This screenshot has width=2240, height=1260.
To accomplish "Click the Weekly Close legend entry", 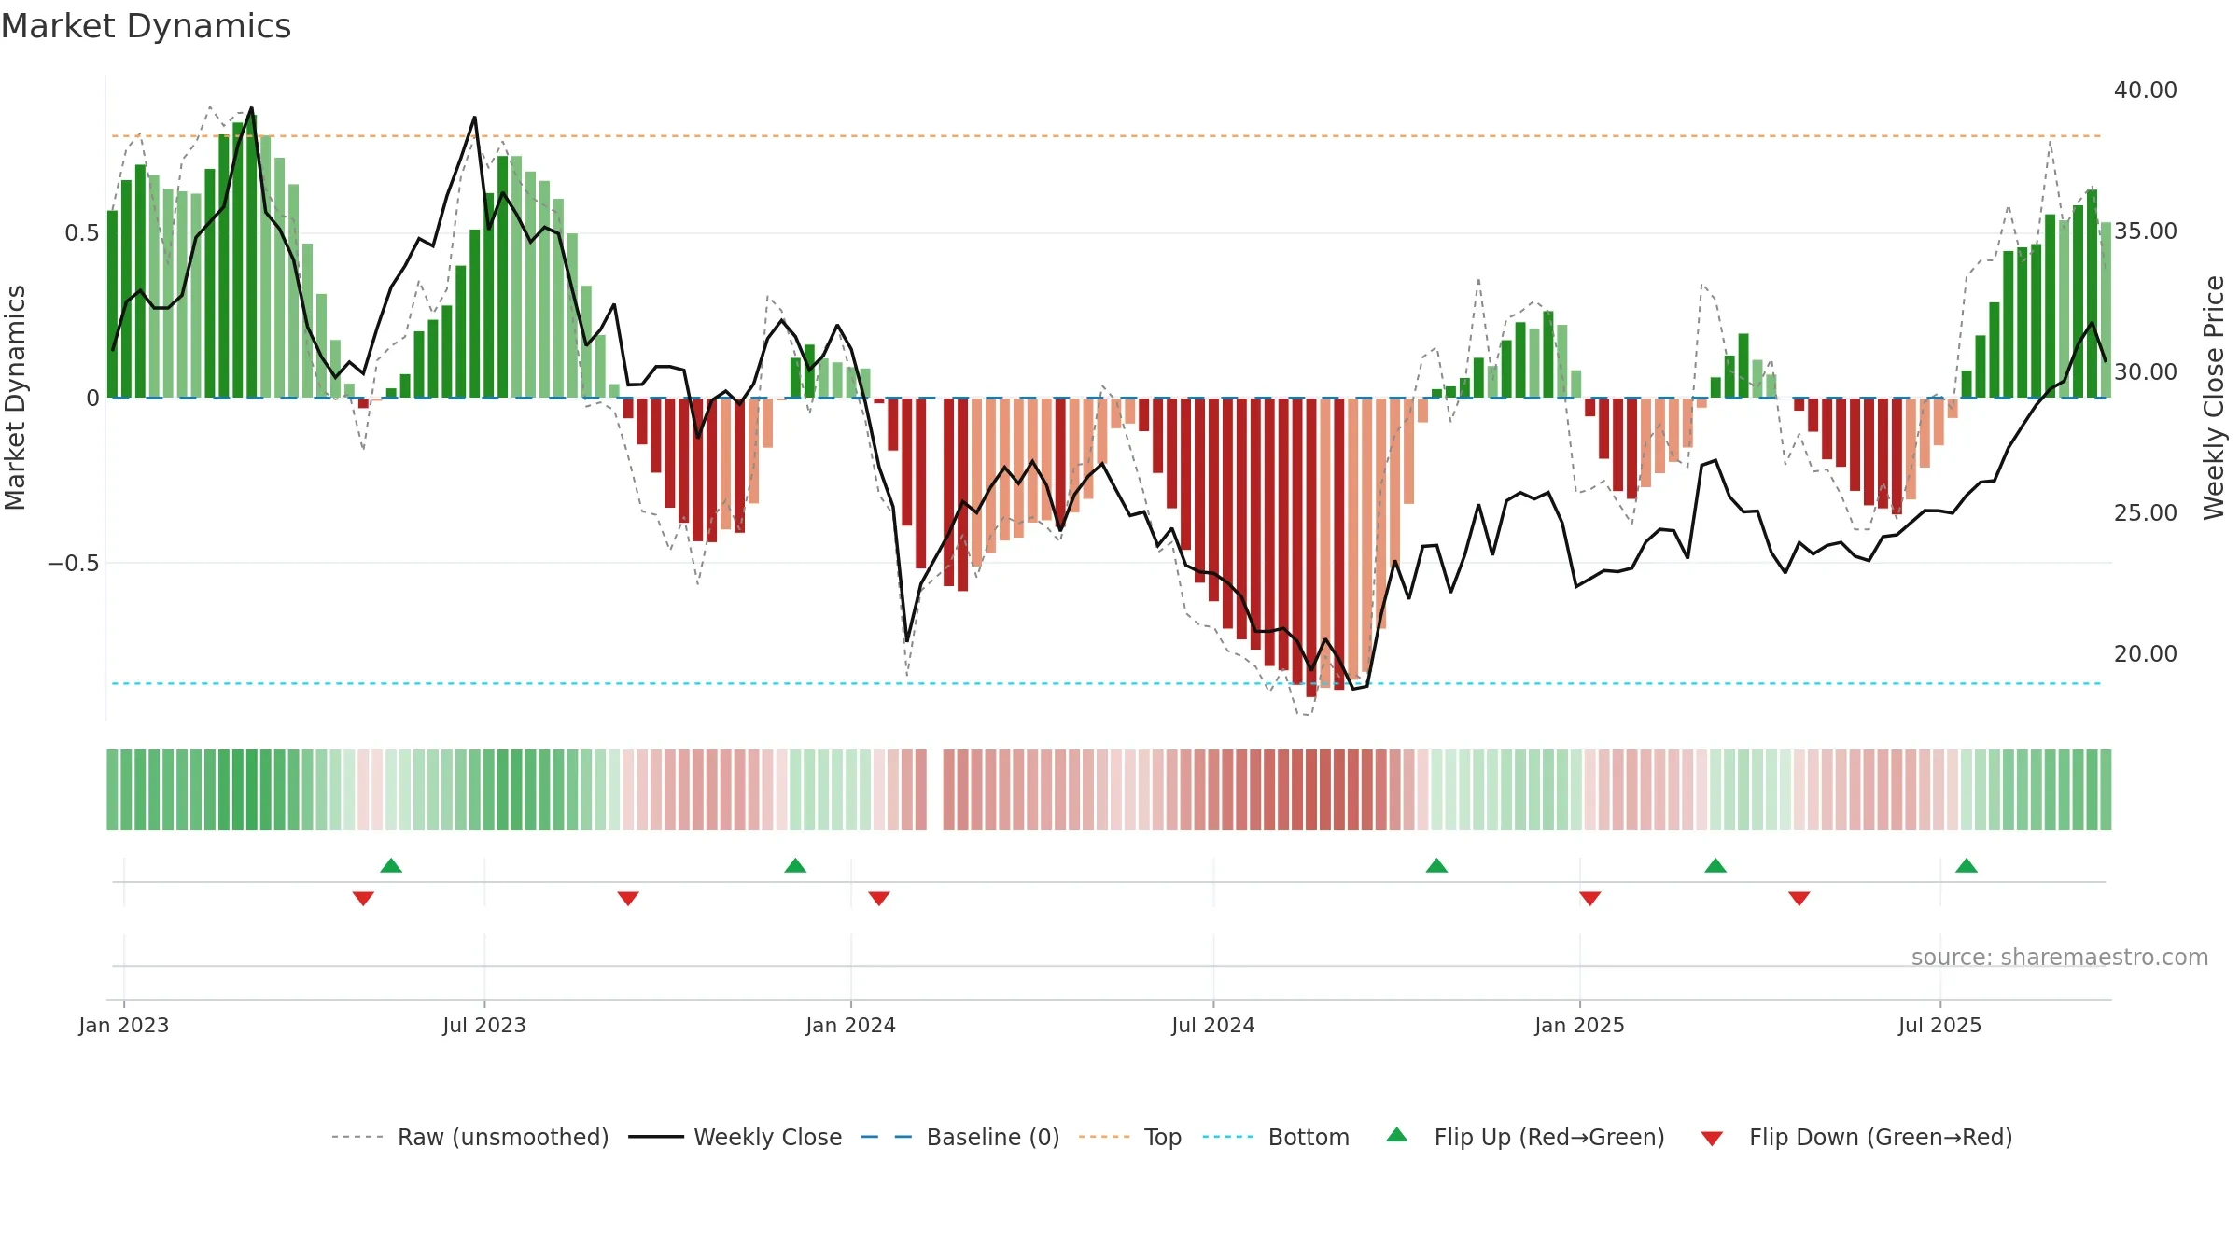I will click(735, 1137).
